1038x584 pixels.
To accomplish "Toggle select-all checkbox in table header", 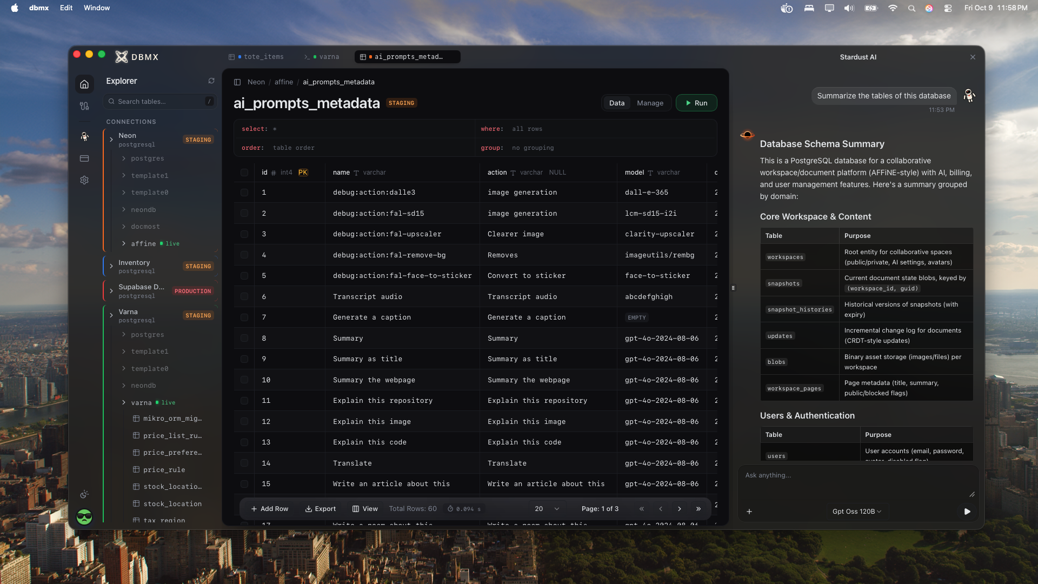I will pyautogui.click(x=244, y=172).
